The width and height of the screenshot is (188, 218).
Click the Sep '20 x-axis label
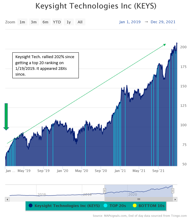101,171
